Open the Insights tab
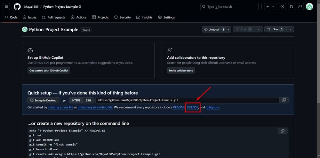 click(x=144, y=17)
